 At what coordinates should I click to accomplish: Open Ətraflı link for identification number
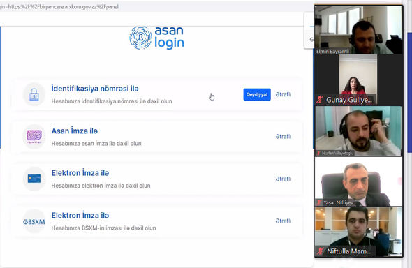tap(284, 94)
